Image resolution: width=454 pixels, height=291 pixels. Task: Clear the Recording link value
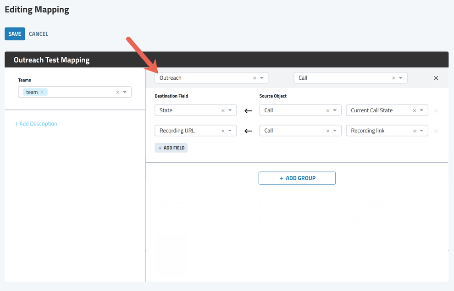[x=415, y=131]
